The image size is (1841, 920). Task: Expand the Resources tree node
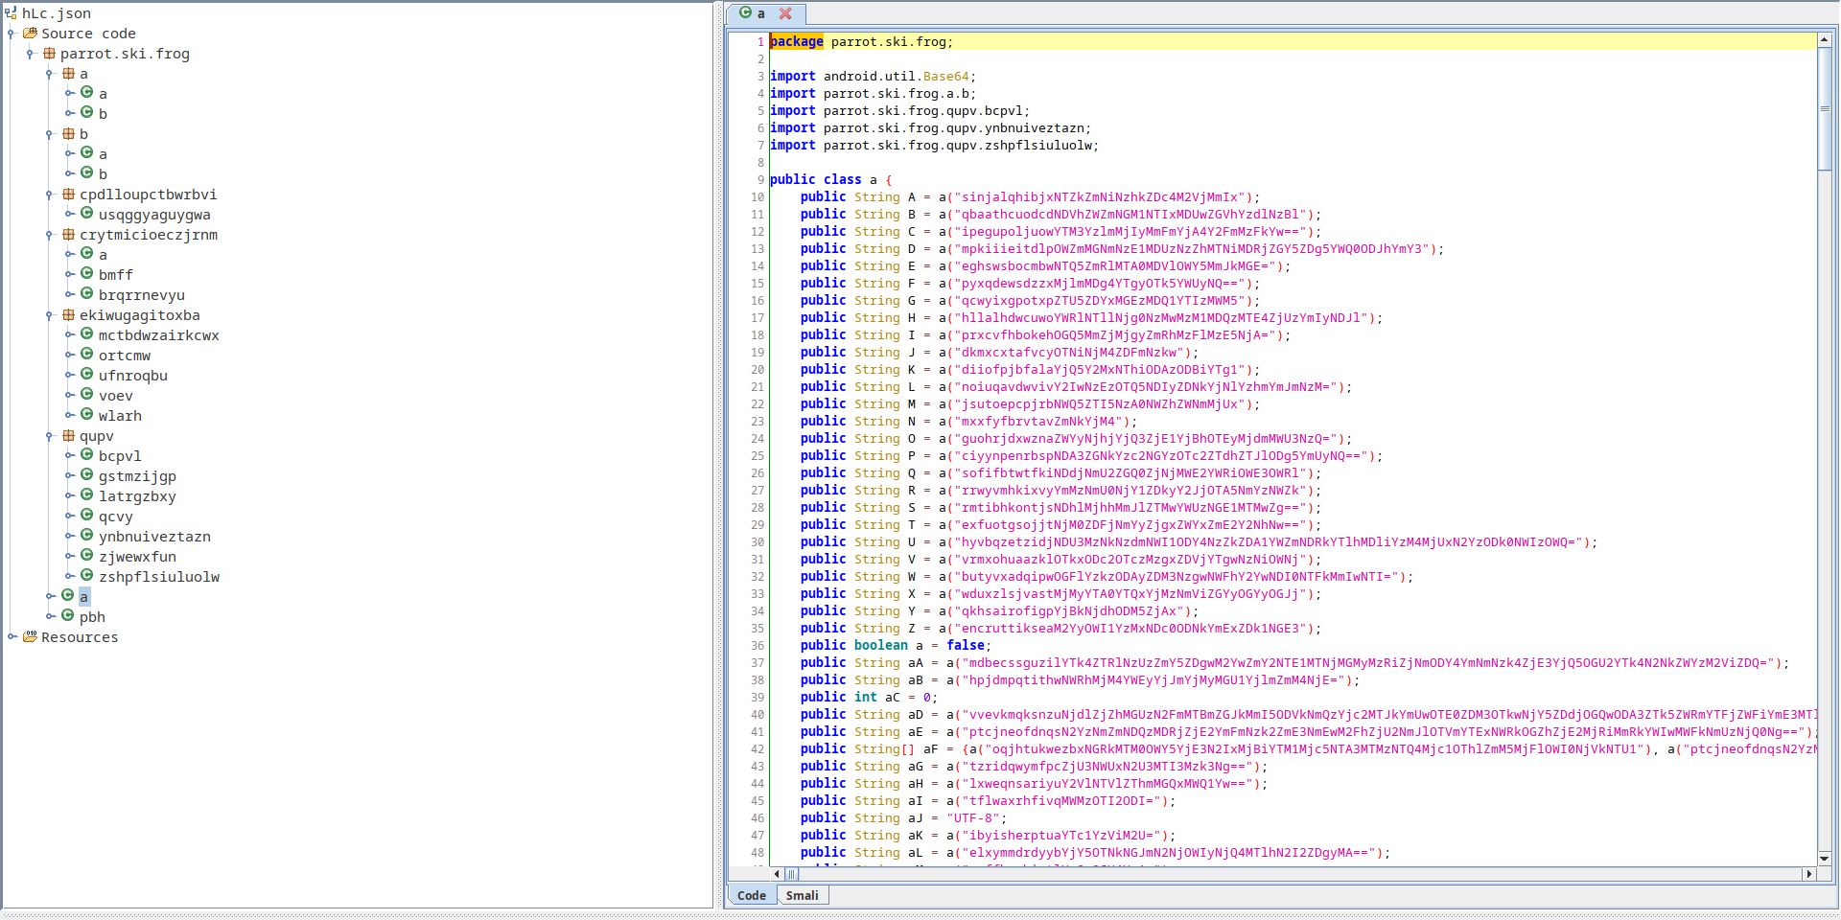pyautogui.click(x=12, y=636)
